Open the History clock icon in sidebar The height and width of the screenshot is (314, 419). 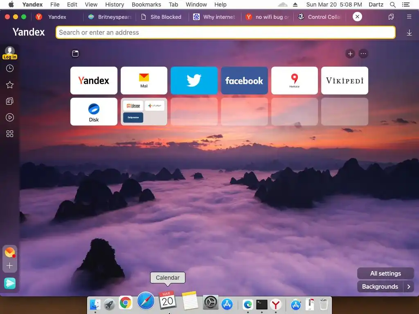point(10,68)
